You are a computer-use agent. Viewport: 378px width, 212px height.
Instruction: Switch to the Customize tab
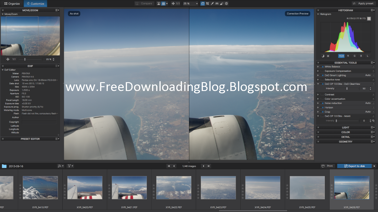(x=35, y=4)
